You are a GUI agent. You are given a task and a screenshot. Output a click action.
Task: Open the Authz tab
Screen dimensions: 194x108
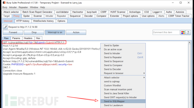pyautogui.click(x=169, y=12)
